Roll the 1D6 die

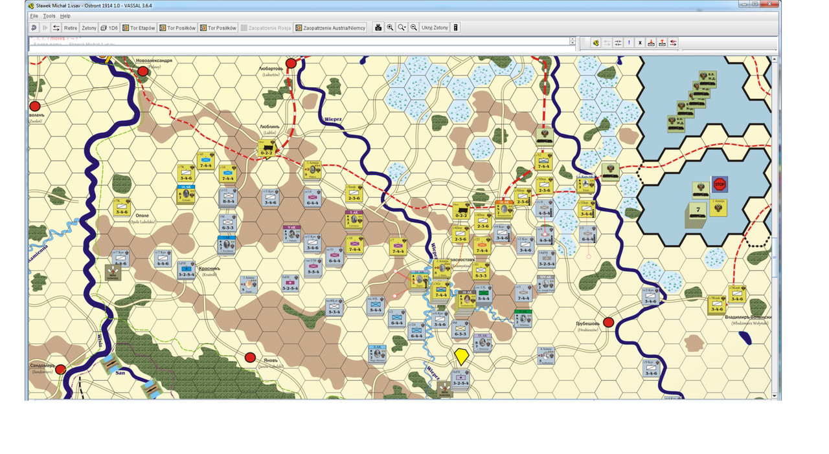[x=109, y=28]
